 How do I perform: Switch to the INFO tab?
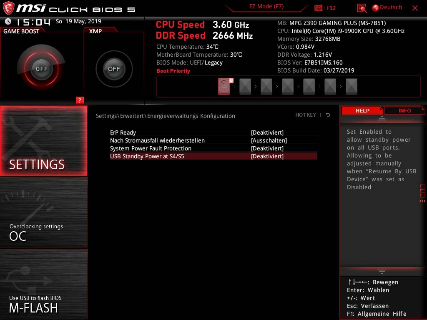click(404, 111)
